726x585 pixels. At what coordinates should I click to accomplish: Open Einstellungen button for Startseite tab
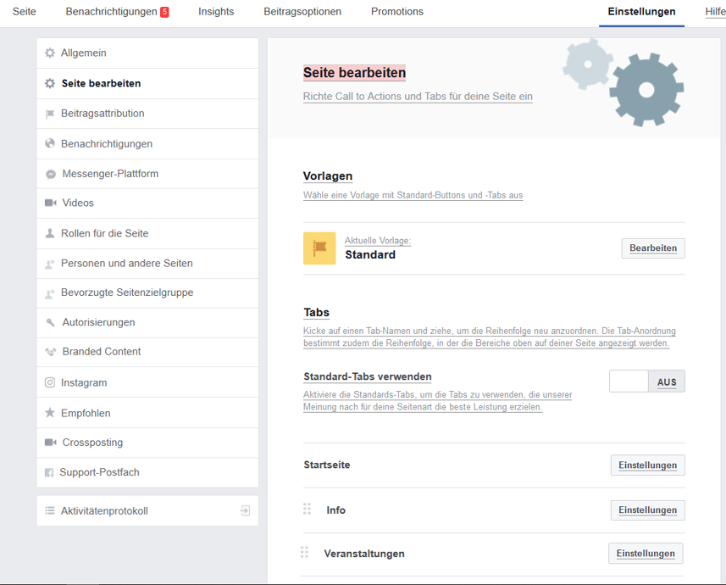point(648,465)
